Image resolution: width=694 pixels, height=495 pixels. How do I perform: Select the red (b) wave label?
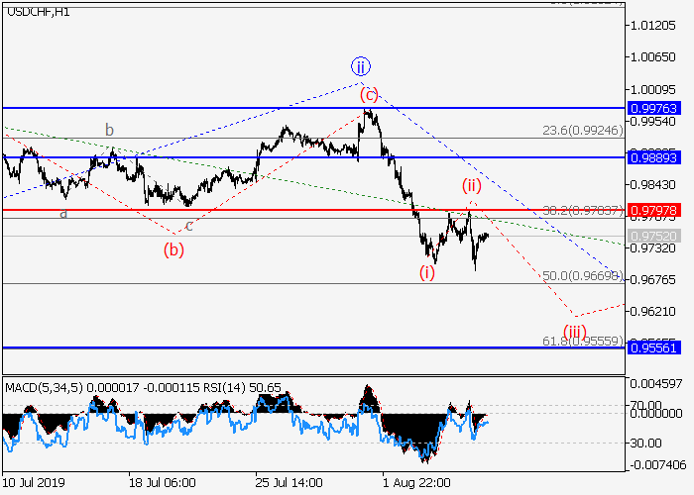(173, 249)
